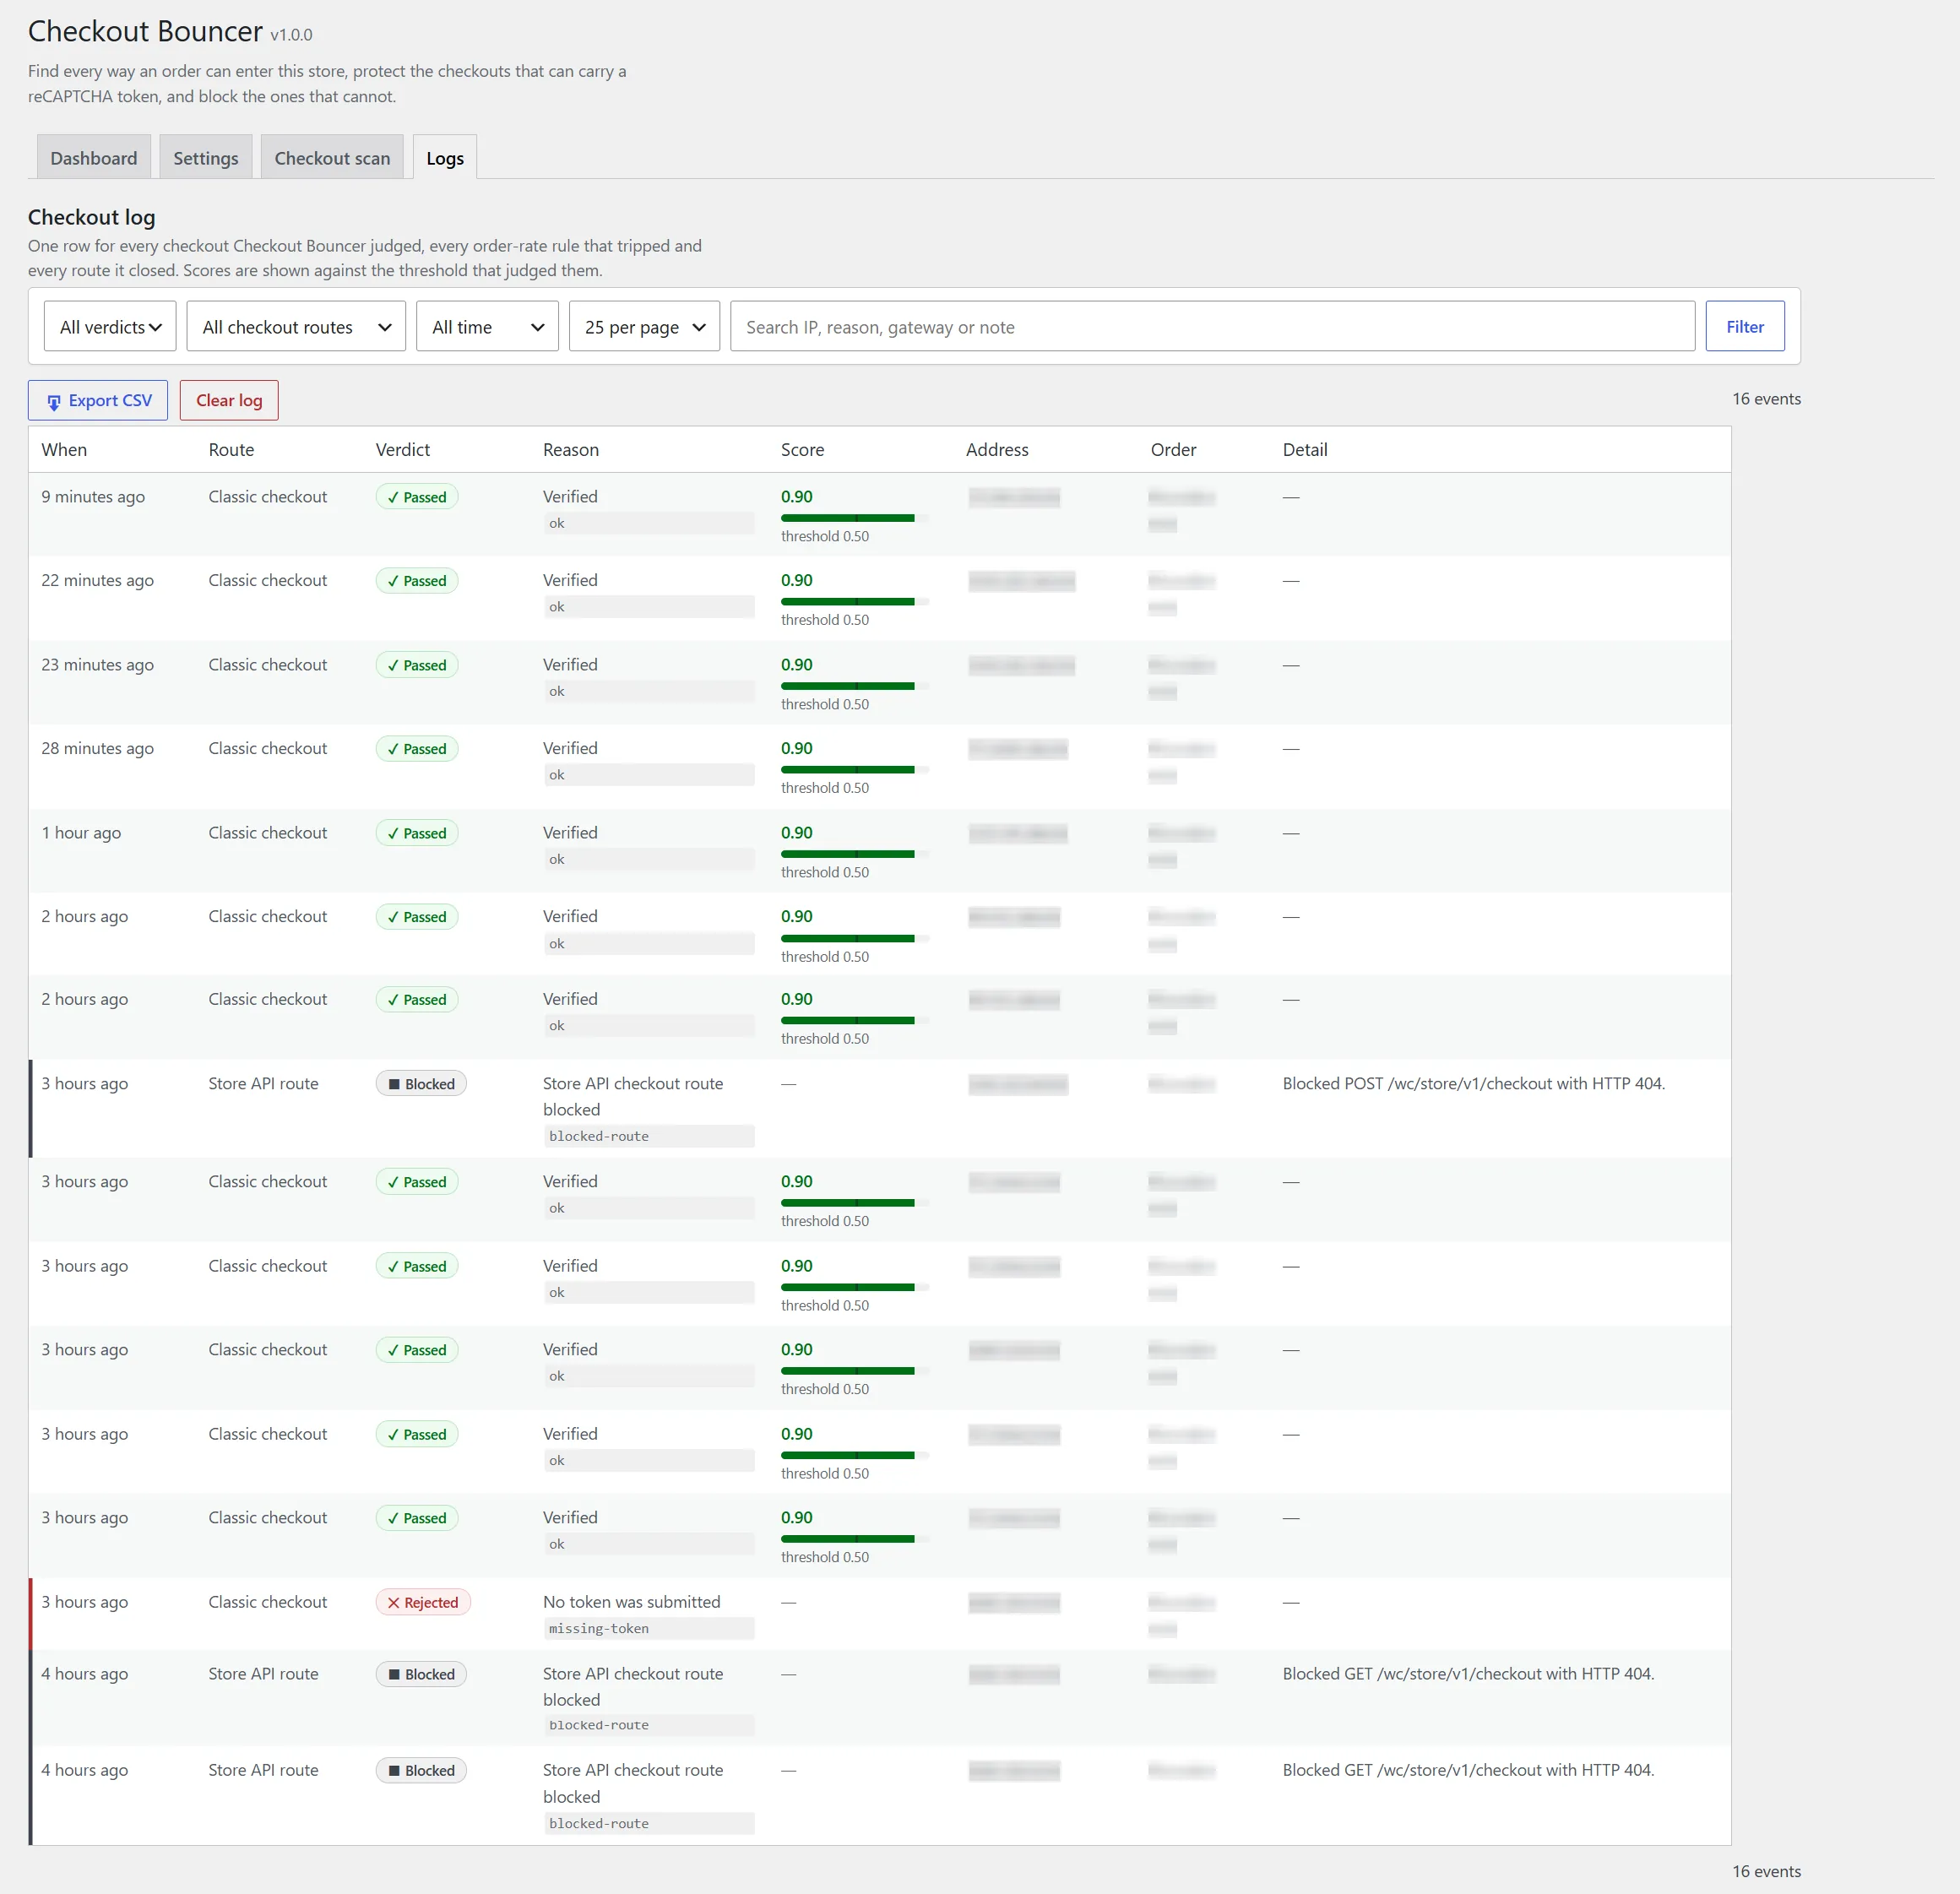Click the Address column header

coord(997,450)
